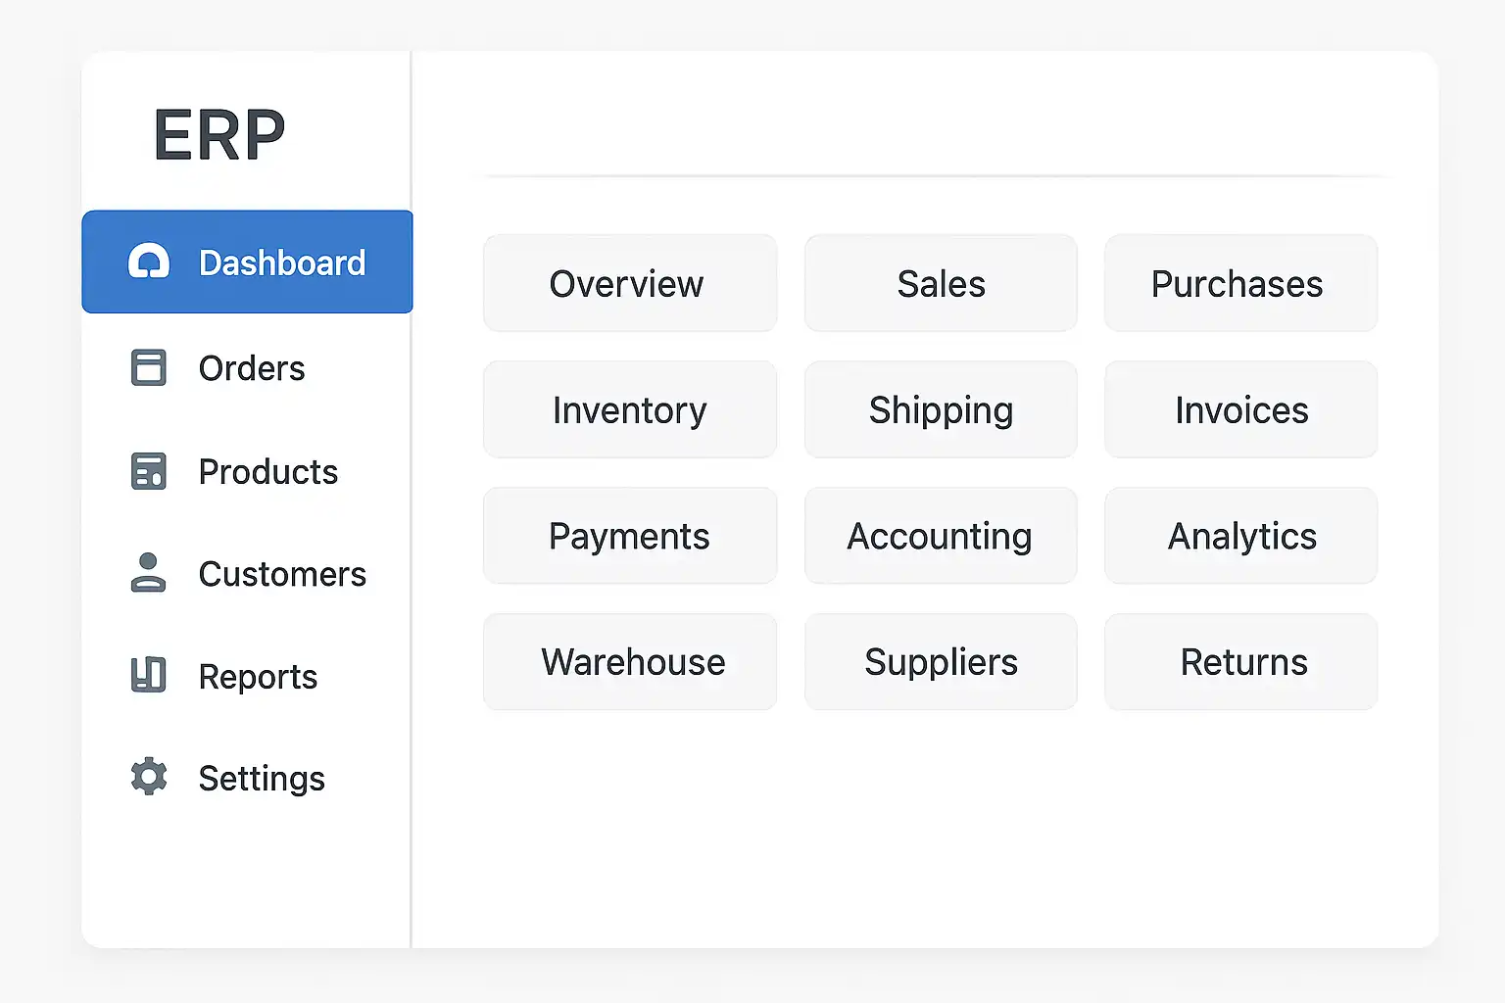Open the Shipping module

tap(941, 409)
